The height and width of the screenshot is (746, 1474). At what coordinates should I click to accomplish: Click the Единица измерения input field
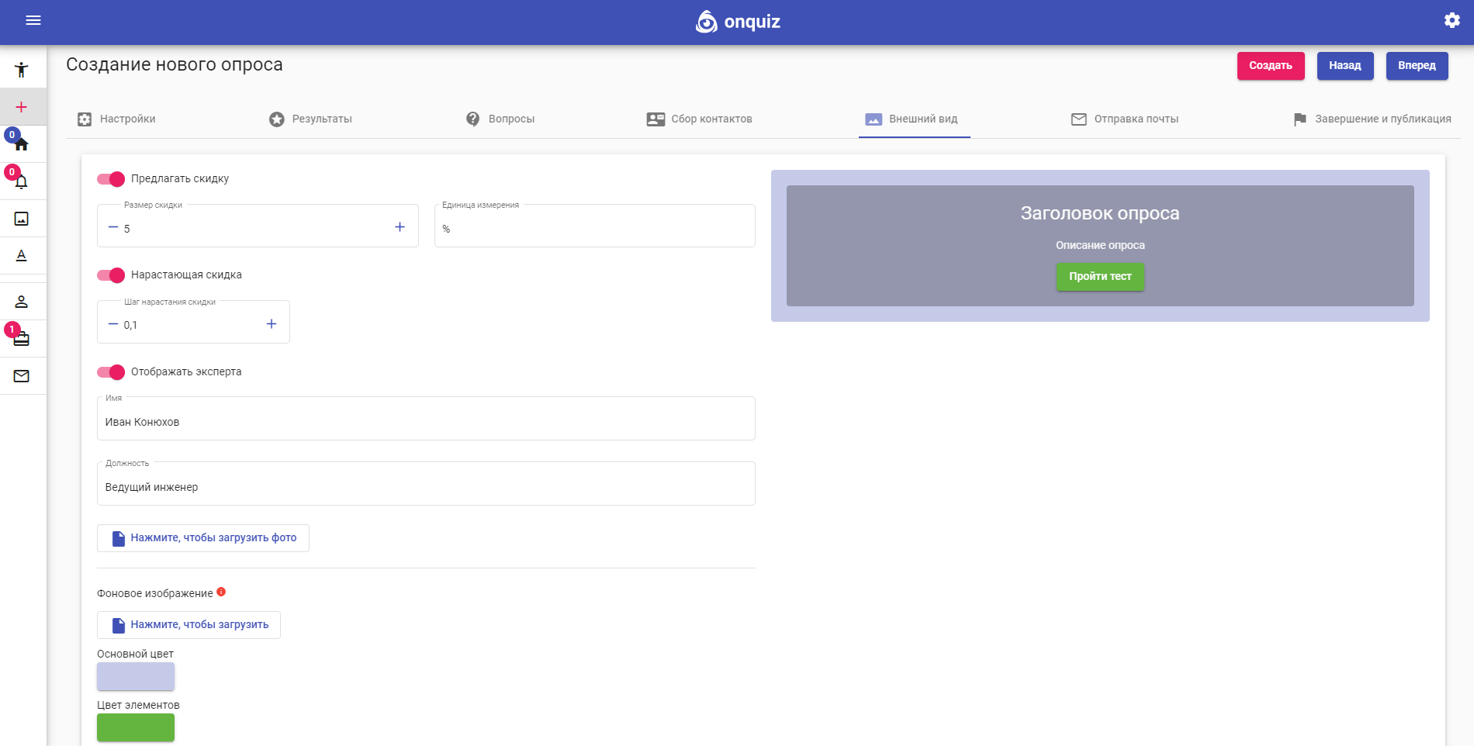click(x=595, y=226)
